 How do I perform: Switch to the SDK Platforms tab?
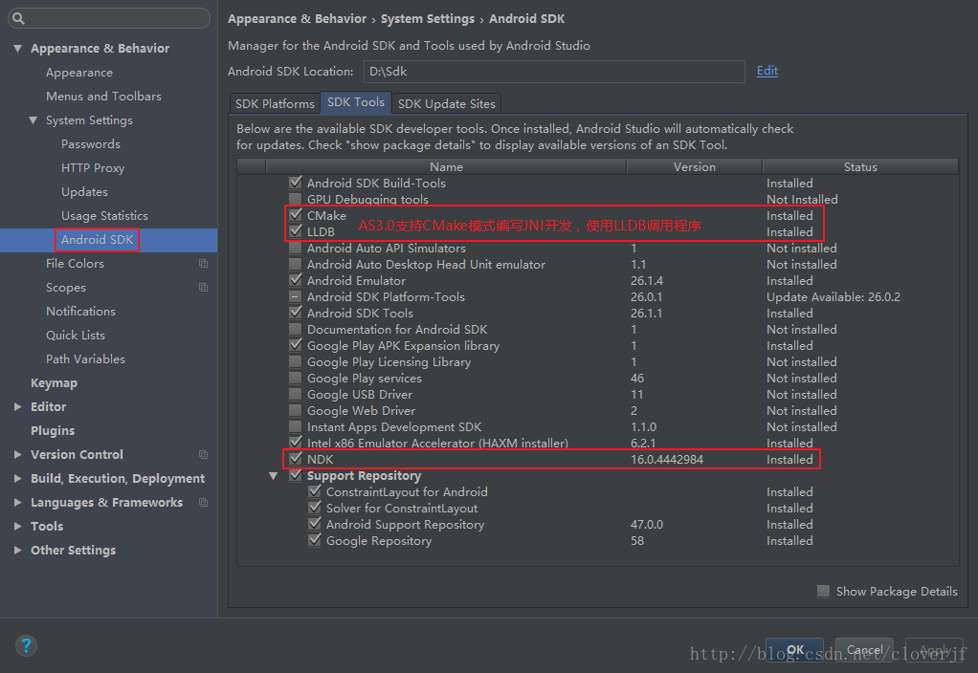275,103
